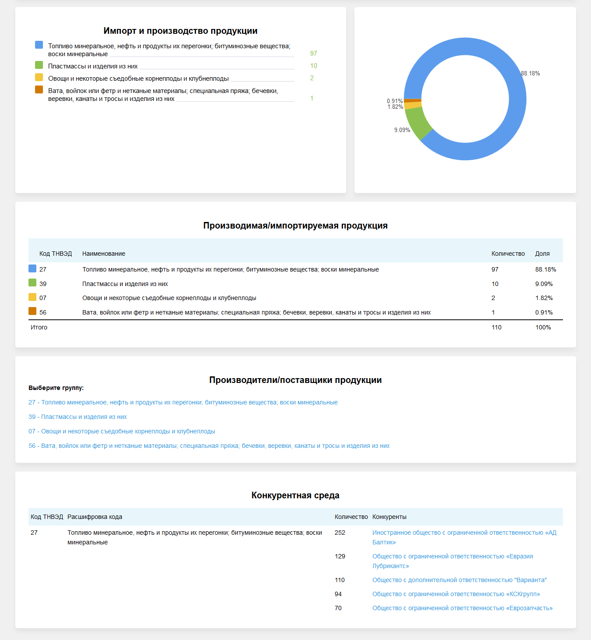Open the «АД Балтик» competitor link
The width and height of the screenshot is (591, 640).
click(x=464, y=533)
